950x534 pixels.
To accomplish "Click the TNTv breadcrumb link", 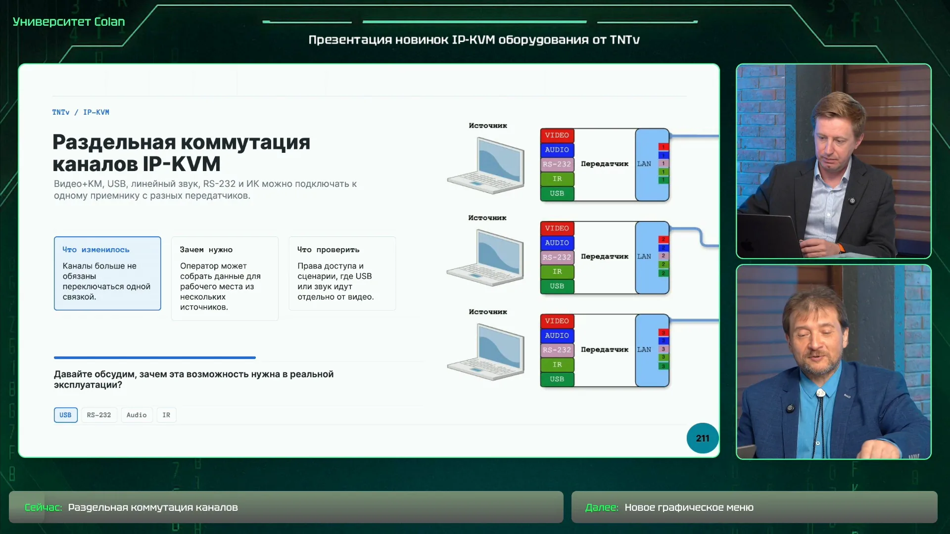I will (x=61, y=113).
